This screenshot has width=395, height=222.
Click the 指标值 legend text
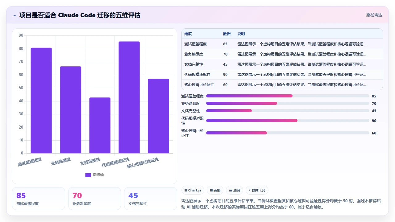pos(98,175)
